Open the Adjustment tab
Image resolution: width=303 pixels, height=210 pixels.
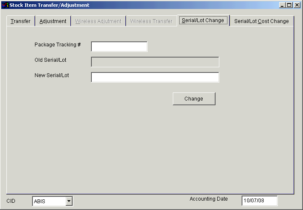[x=53, y=21]
